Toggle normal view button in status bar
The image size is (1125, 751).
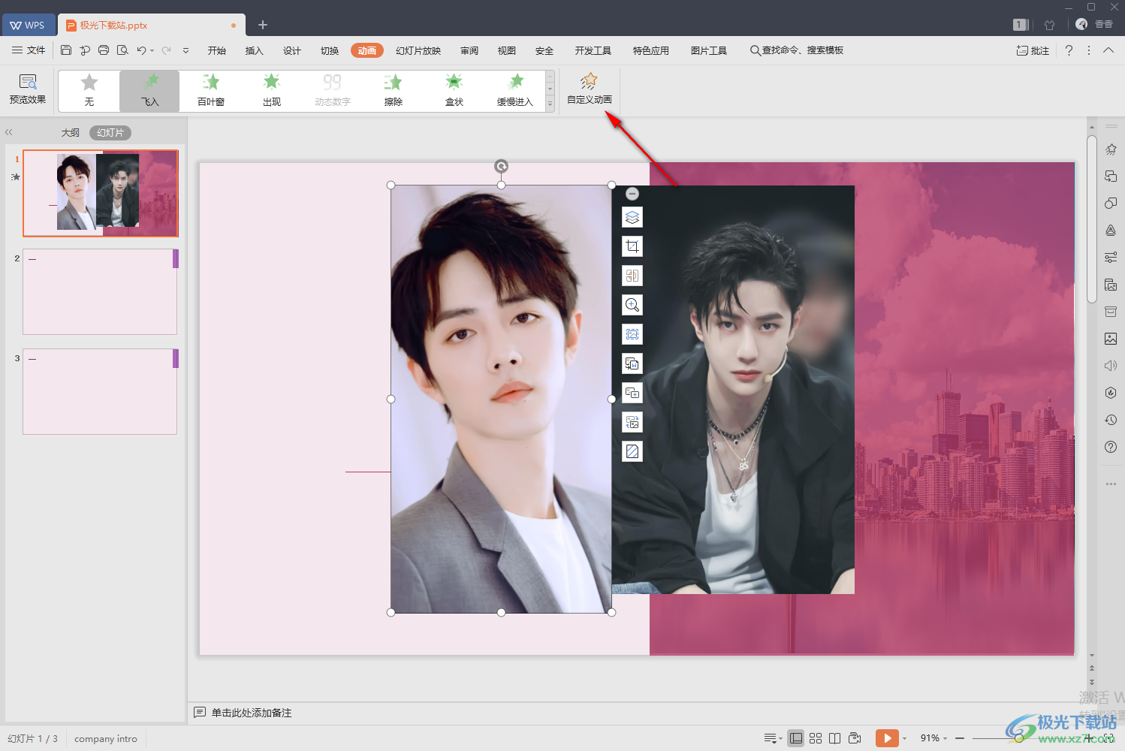click(796, 738)
